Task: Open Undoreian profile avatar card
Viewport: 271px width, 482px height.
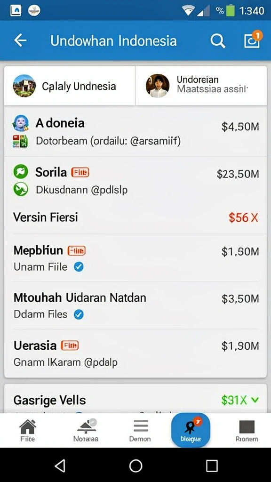Action: [201, 86]
